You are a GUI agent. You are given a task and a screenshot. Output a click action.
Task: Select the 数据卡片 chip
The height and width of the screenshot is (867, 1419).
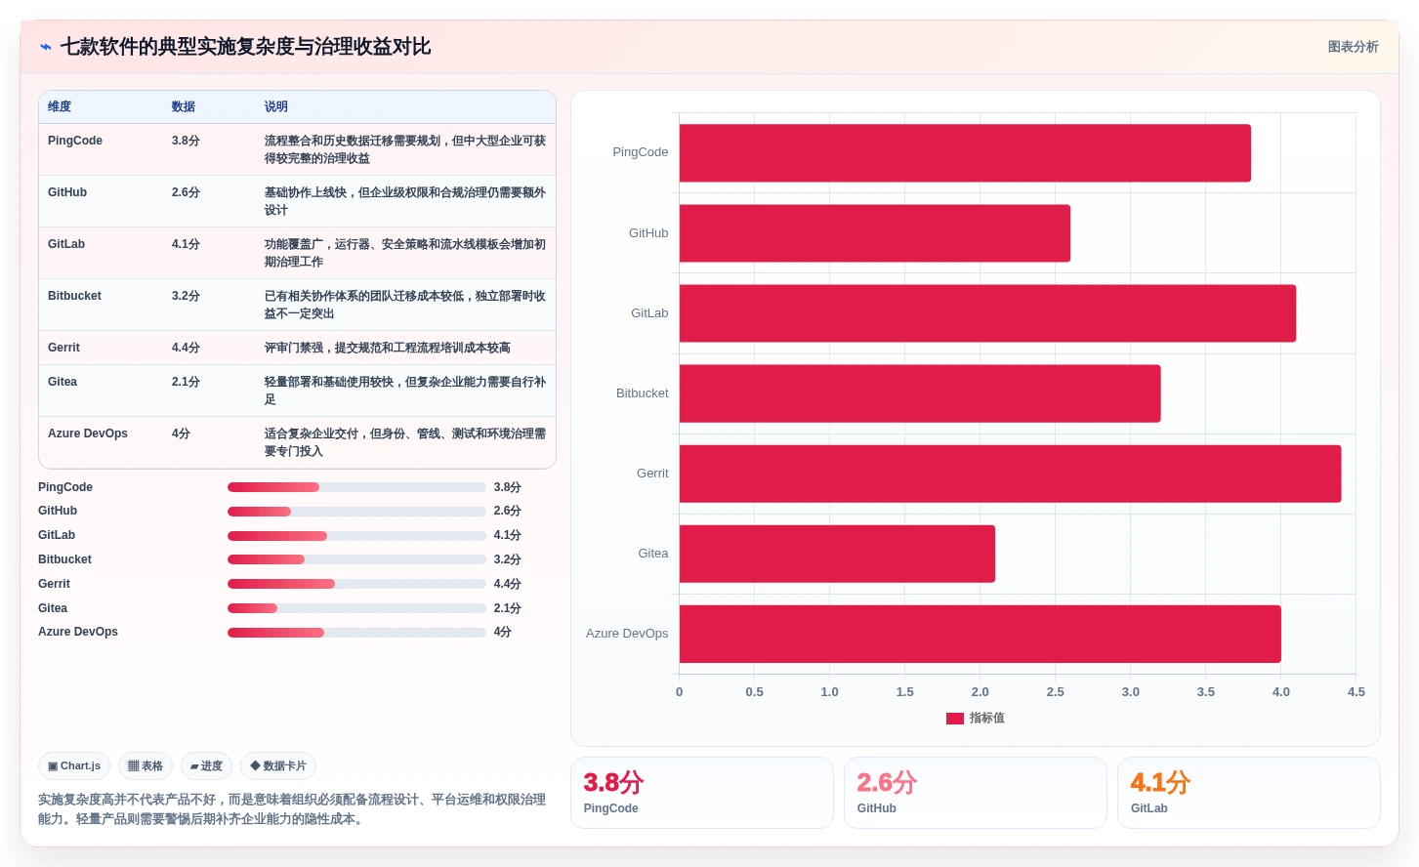pos(278,766)
